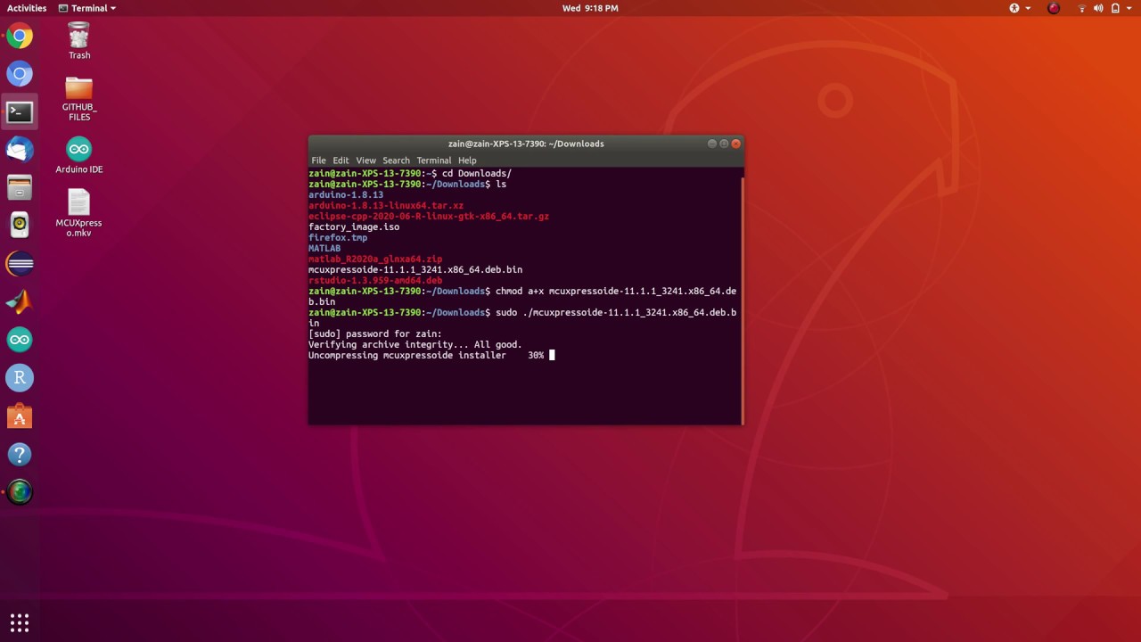This screenshot has height=642, width=1141.
Task: Select the Arduino IDE desktop shortcut
Action: click(79, 155)
